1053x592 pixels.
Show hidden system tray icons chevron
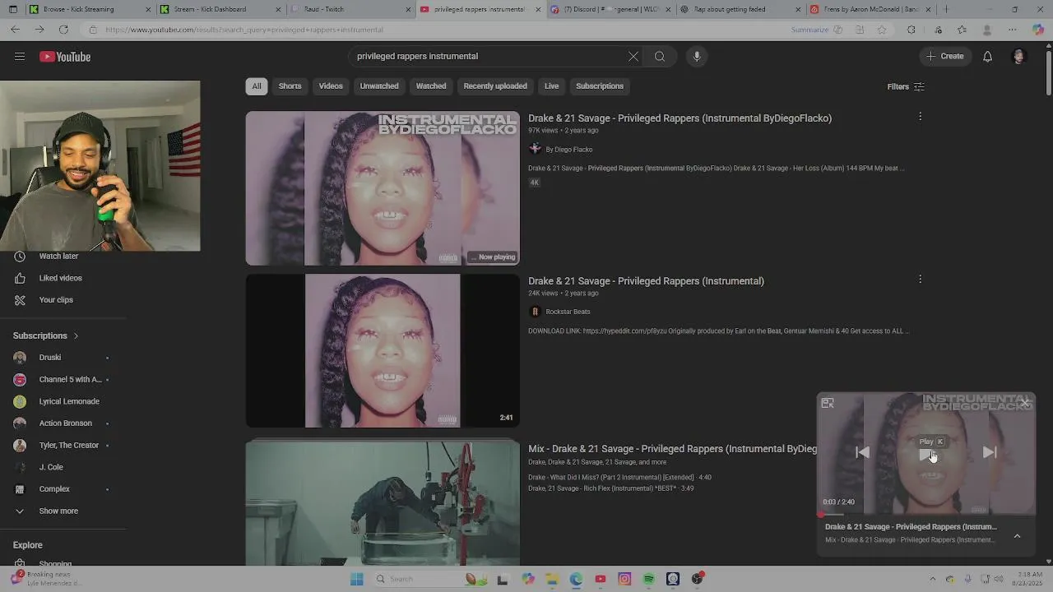[x=932, y=579]
